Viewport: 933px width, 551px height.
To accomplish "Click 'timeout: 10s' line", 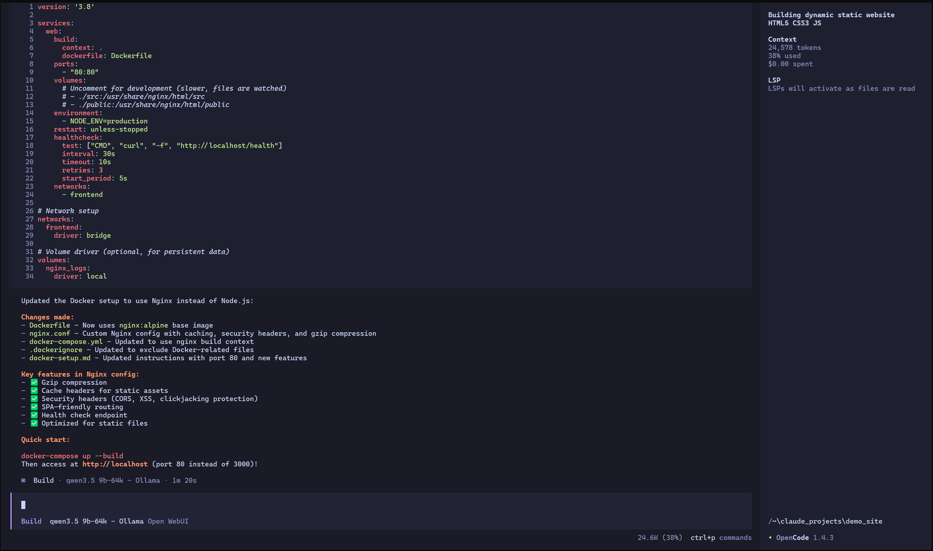I will pyautogui.click(x=87, y=162).
